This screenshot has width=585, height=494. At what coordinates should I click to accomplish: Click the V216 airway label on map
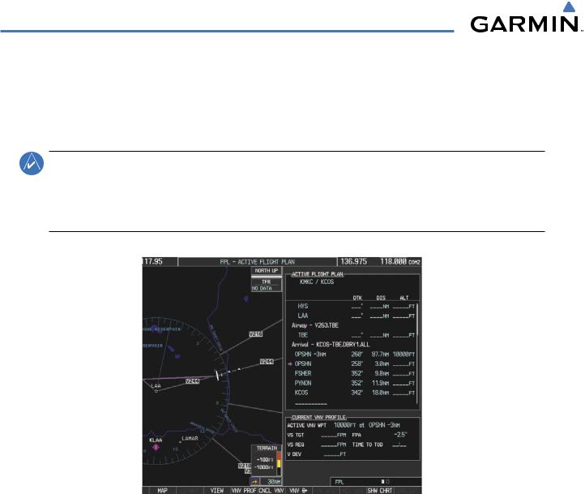pos(255,334)
